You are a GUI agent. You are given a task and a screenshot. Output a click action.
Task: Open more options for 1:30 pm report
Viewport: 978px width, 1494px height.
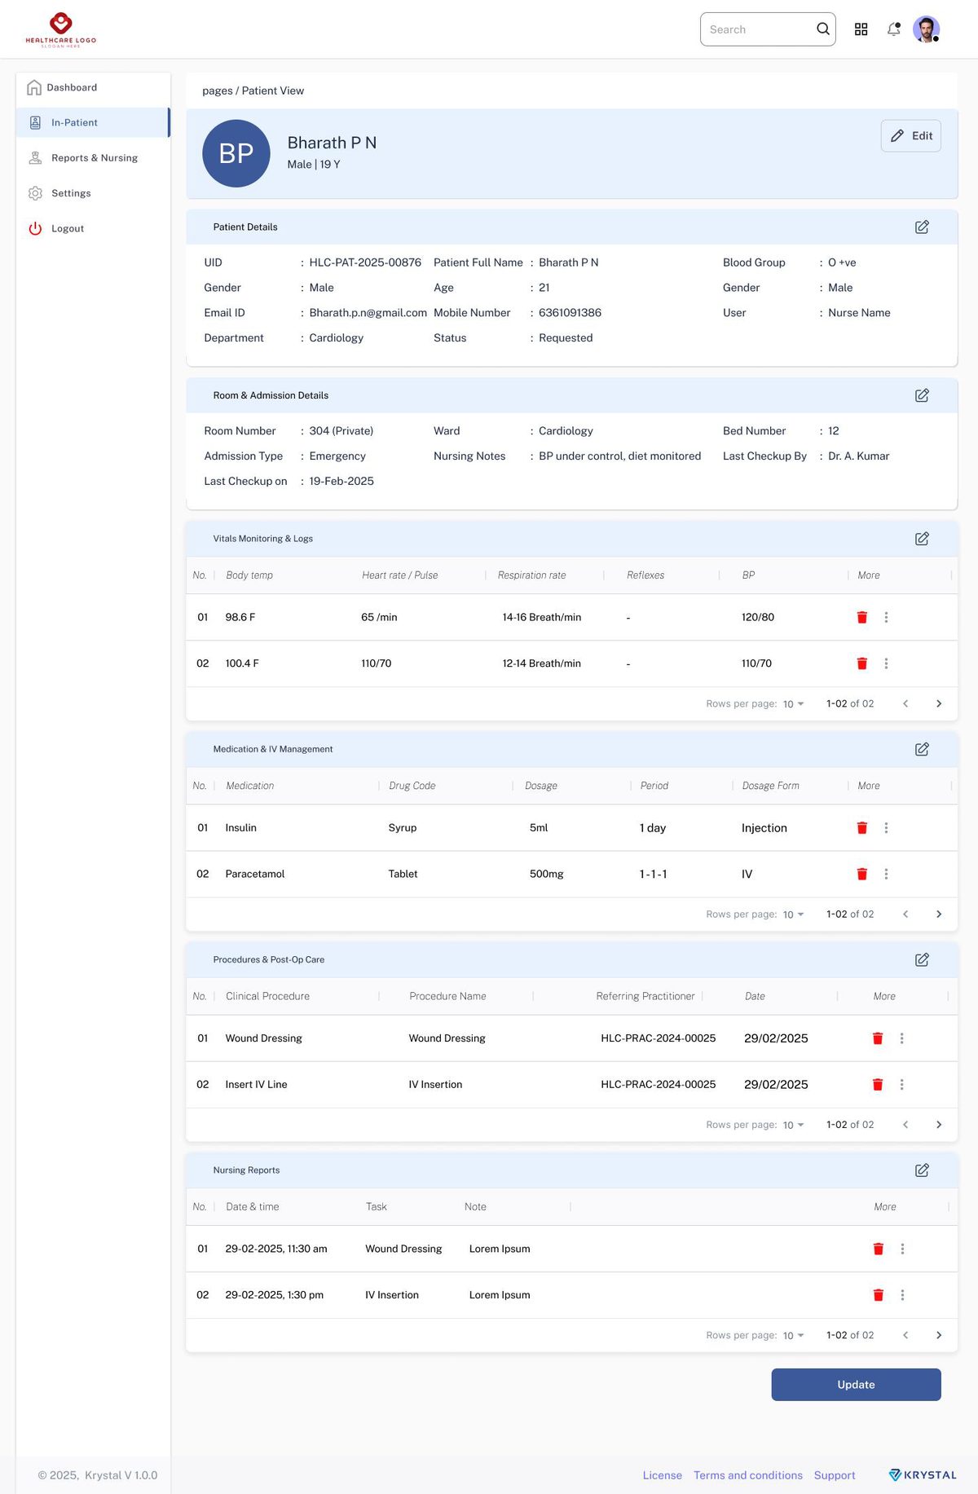(902, 1295)
